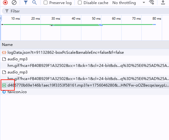Screen dimensions: 169x140
Task: Open network search with magnifier icon
Action: [35, 2]
